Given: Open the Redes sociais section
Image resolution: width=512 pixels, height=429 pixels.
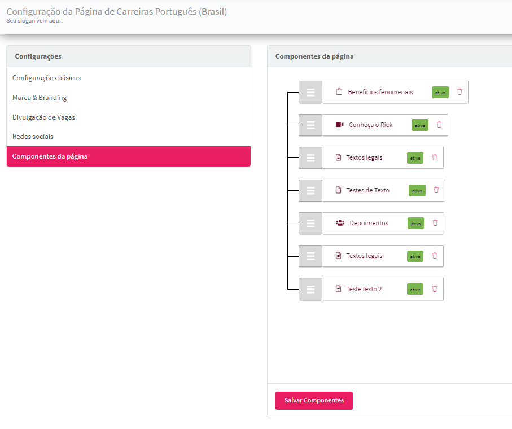Looking at the screenshot, I should [x=33, y=137].
